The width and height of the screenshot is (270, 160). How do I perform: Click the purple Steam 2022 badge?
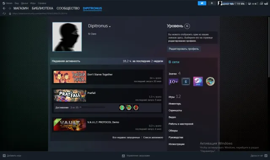coord(198,81)
